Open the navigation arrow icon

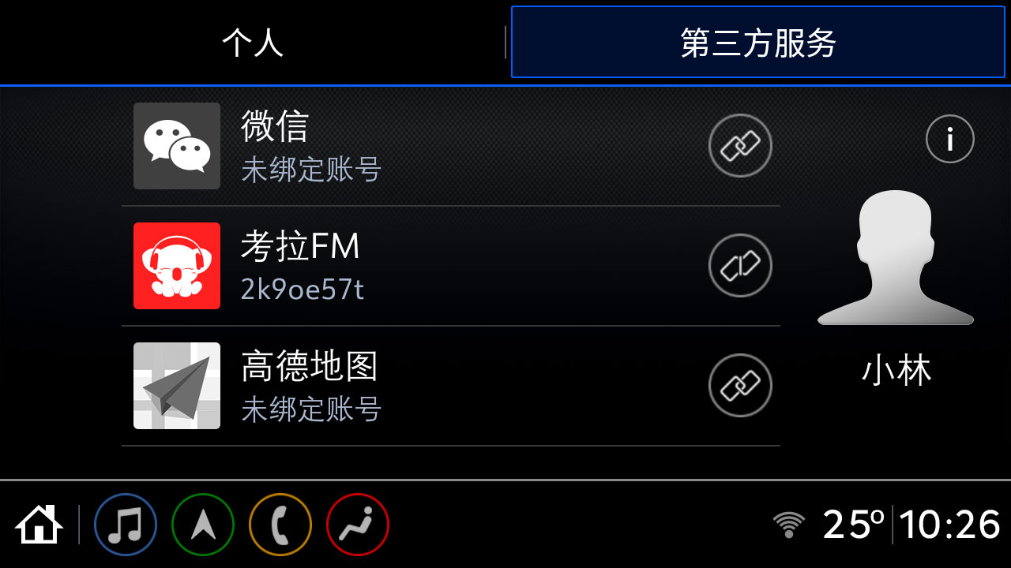203,525
